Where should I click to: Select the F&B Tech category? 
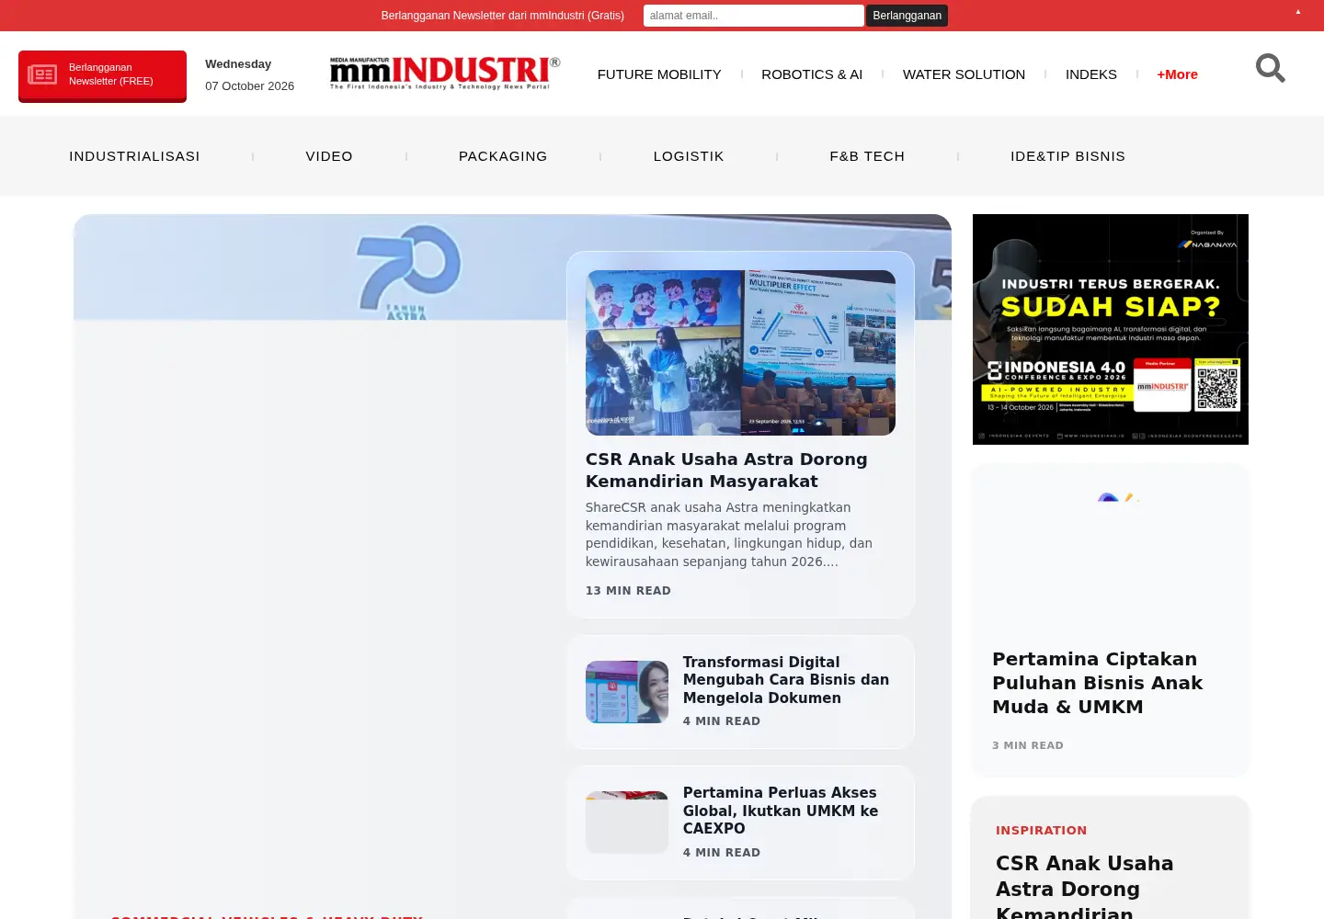867,156
